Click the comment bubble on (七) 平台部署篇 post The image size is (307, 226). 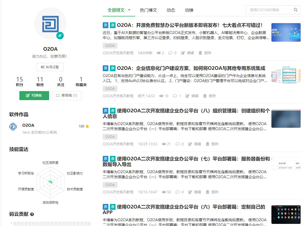pos(177,192)
